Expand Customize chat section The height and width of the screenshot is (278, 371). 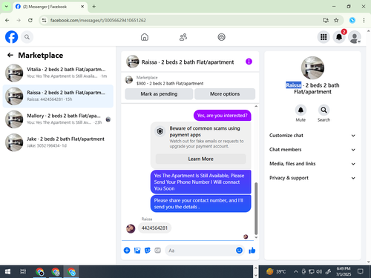pyautogui.click(x=312, y=136)
